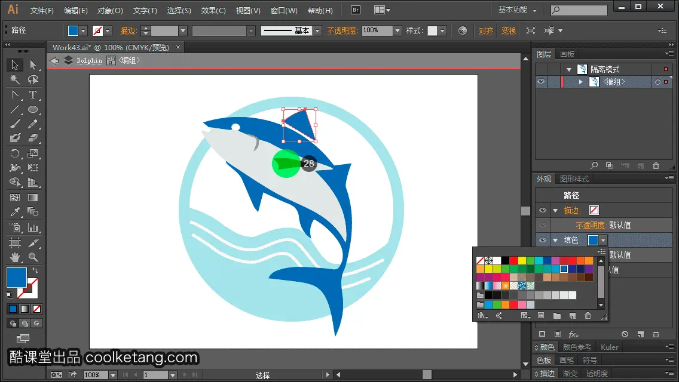Select the Selection tool arrow
The image size is (679, 382).
pyautogui.click(x=15, y=65)
